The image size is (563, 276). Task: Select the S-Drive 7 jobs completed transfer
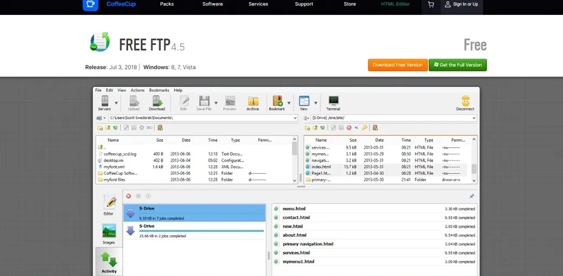(195, 213)
